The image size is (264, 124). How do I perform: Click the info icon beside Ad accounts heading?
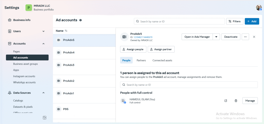point(80,20)
